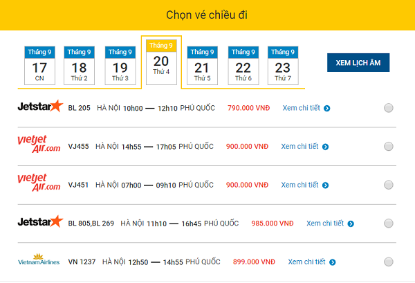Switch to date tab 22 Thứ 6
This screenshot has width=415, height=283.
[x=243, y=66]
